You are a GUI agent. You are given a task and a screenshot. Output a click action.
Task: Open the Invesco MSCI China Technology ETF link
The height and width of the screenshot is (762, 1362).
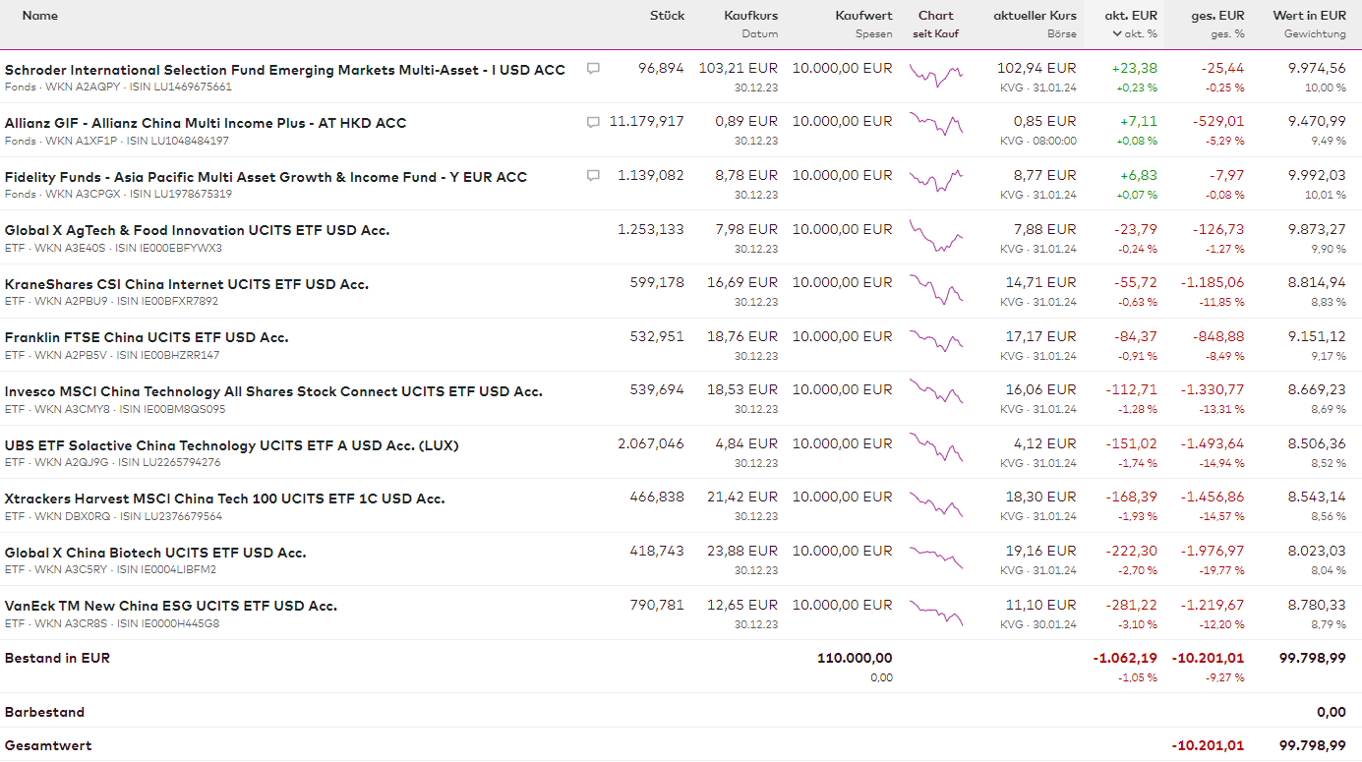pos(273,391)
